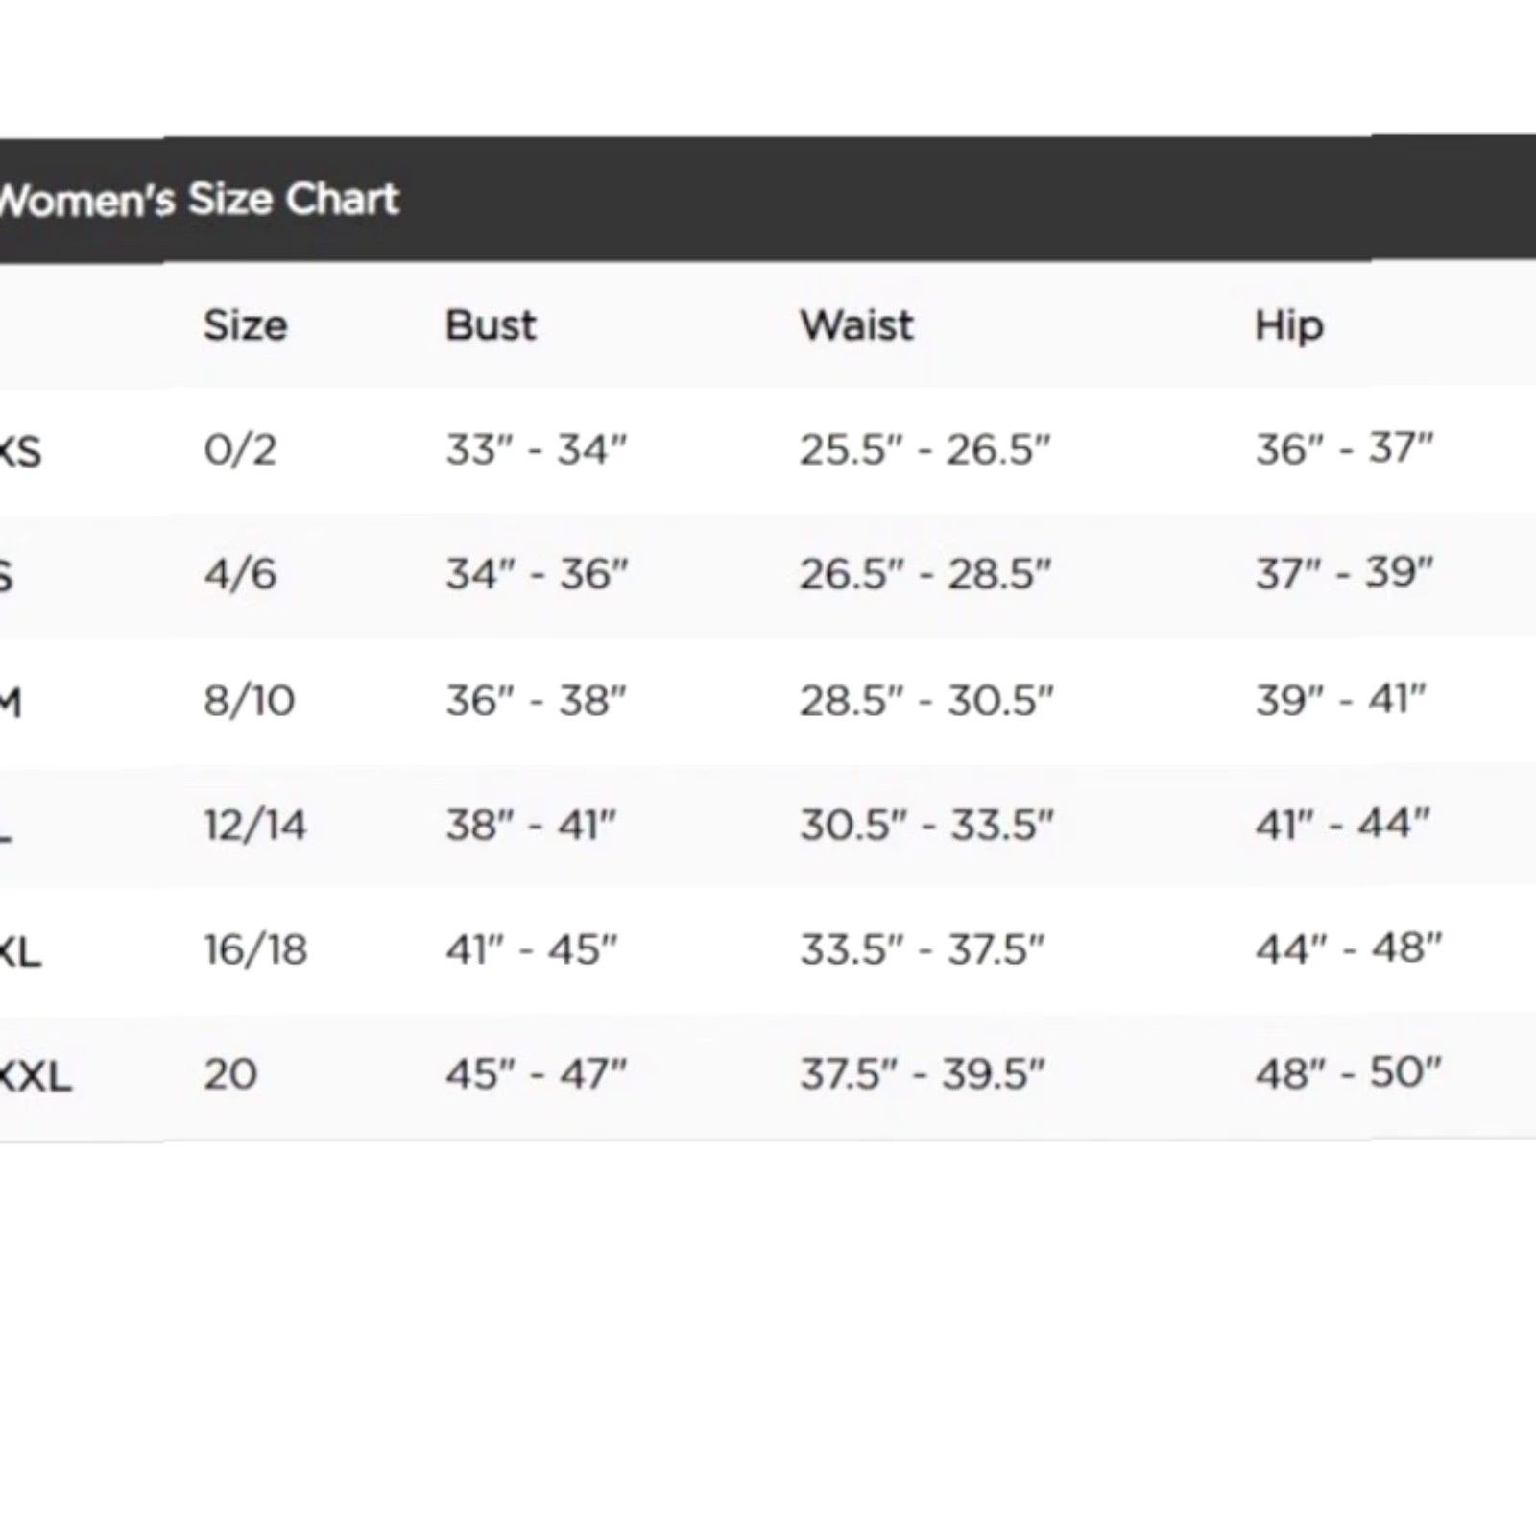The image size is (1536, 1536).
Task: Click the XXL row label
Action: pos(36,1077)
